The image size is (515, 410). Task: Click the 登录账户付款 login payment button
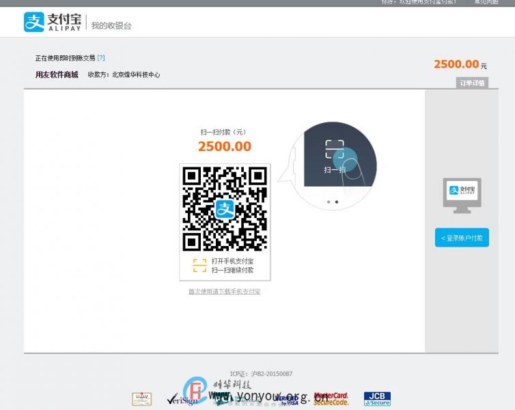click(462, 238)
